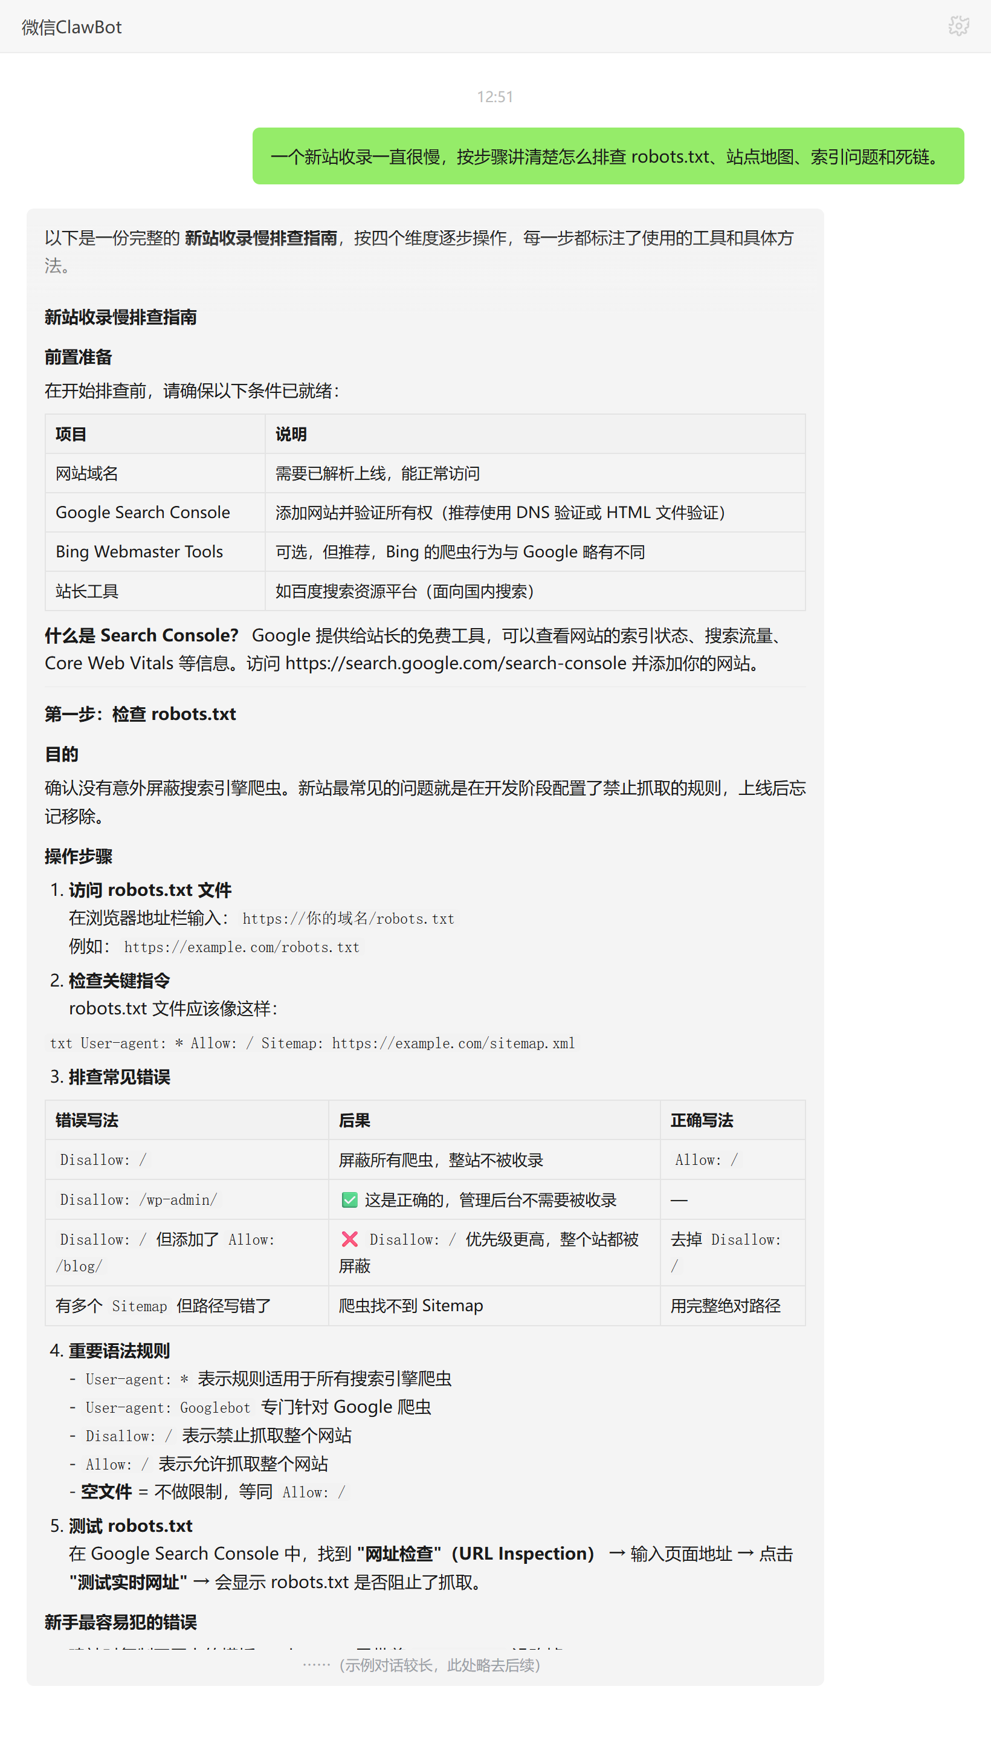
Task: Click list item 访问 robots.txt 文件
Action: pos(150,890)
